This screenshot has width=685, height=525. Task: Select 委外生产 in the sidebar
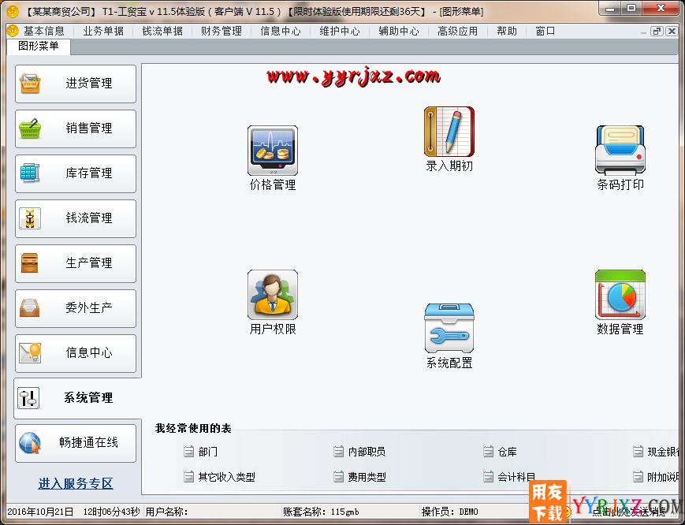tap(75, 308)
